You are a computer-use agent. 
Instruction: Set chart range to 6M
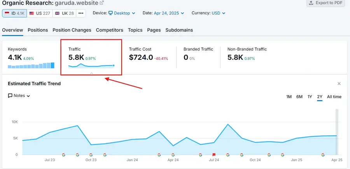[299, 97]
